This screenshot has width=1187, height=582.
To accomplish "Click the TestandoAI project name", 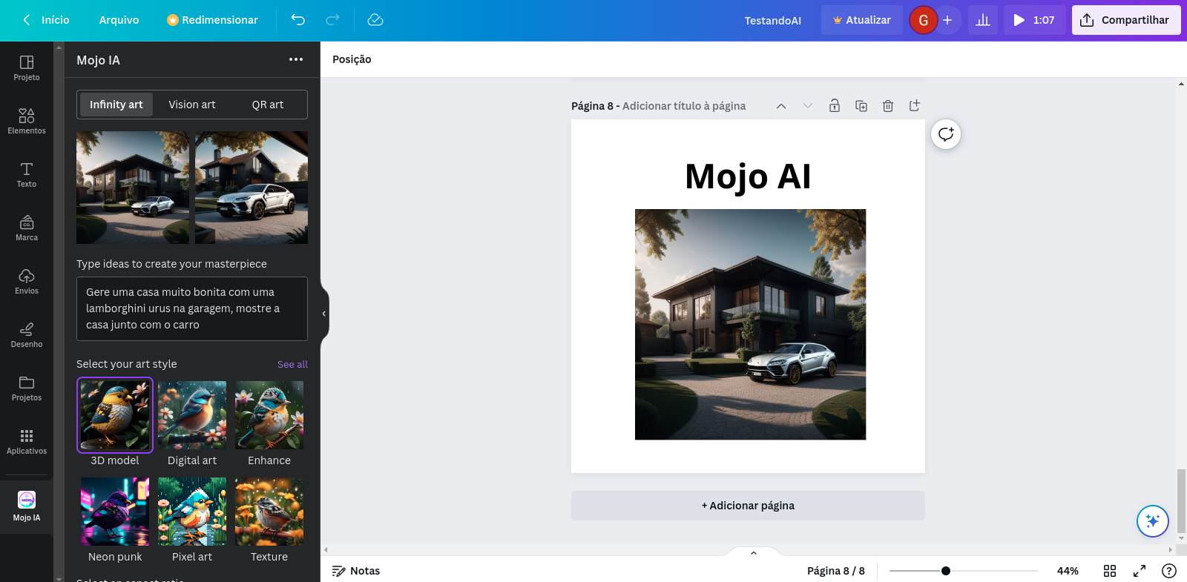I will click(x=773, y=21).
